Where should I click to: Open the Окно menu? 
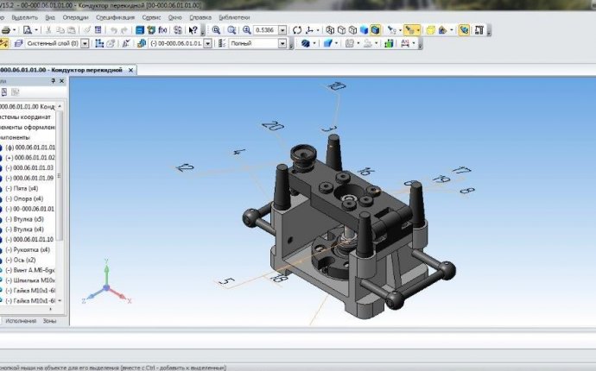[174, 17]
